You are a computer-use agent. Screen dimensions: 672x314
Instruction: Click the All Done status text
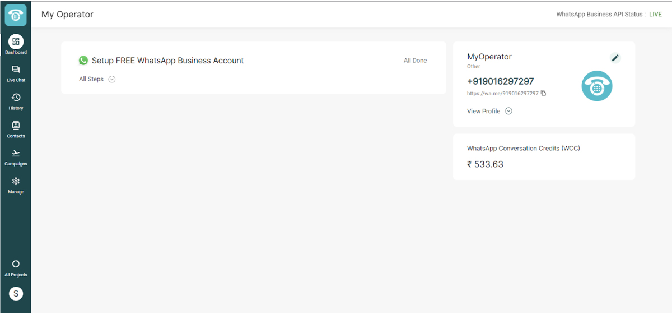pyautogui.click(x=415, y=61)
